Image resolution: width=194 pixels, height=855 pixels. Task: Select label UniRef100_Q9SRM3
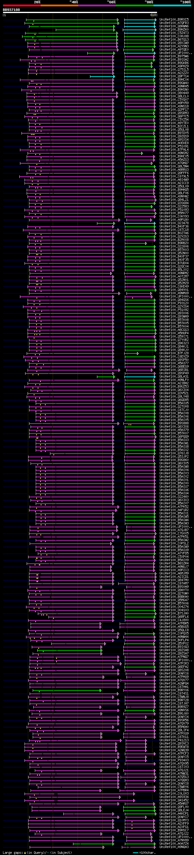point(174,113)
